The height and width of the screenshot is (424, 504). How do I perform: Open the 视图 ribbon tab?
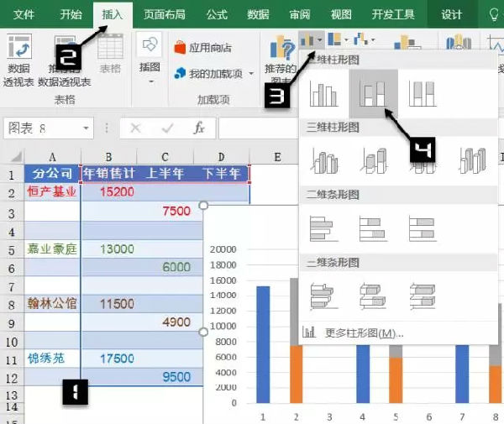(x=341, y=14)
